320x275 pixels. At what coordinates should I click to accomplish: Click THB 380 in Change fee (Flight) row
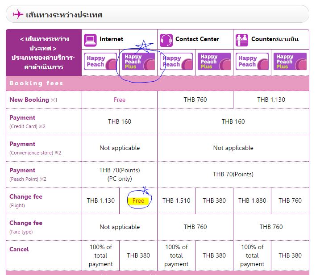(214, 201)
